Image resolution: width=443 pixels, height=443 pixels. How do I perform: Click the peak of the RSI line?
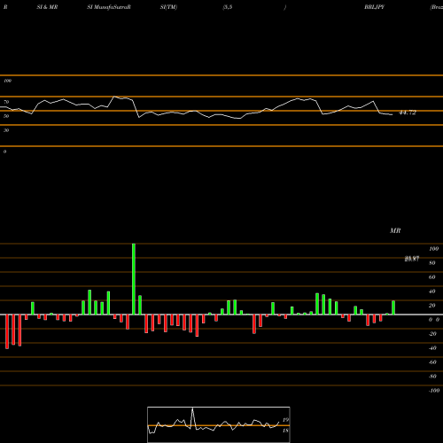coord(115,97)
